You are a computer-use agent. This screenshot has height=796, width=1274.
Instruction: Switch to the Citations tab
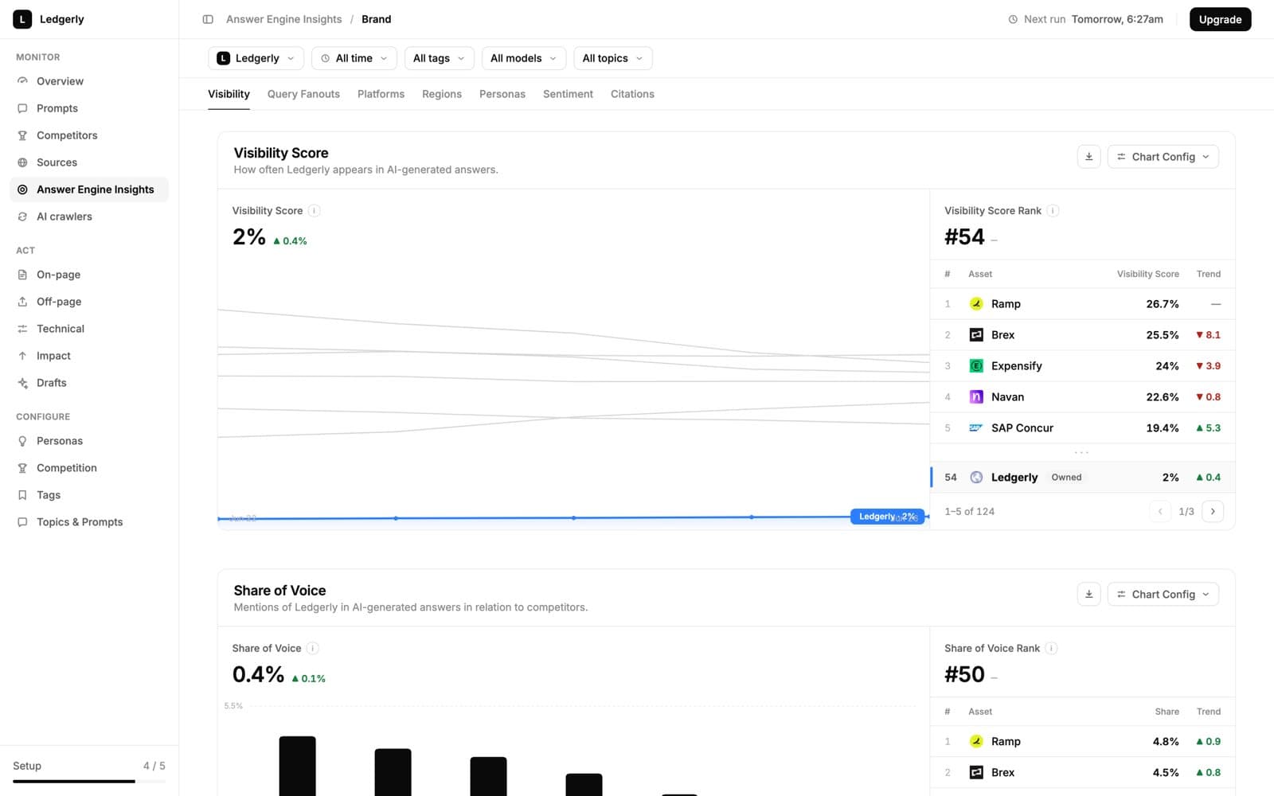tap(632, 94)
